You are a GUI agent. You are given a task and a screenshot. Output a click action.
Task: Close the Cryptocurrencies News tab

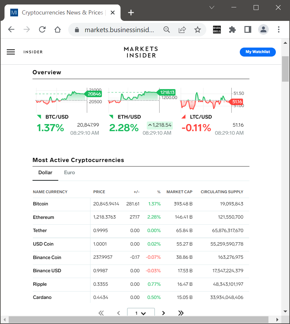pos(113,13)
